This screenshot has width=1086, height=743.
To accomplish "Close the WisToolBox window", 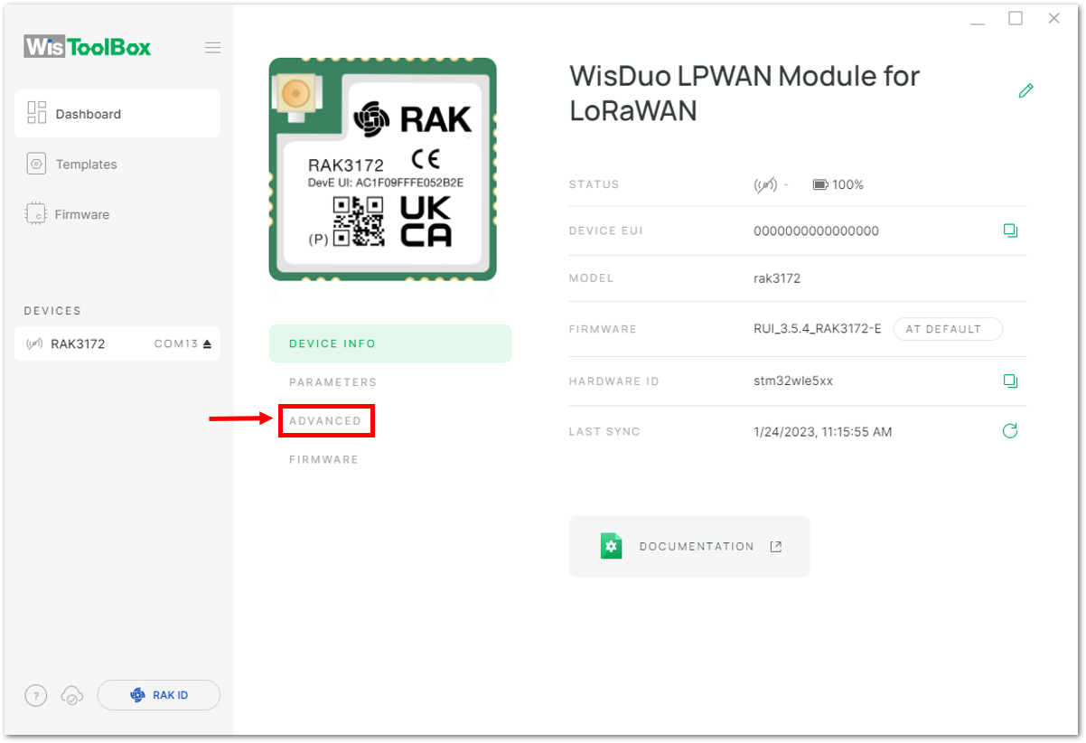I will (1053, 18).
